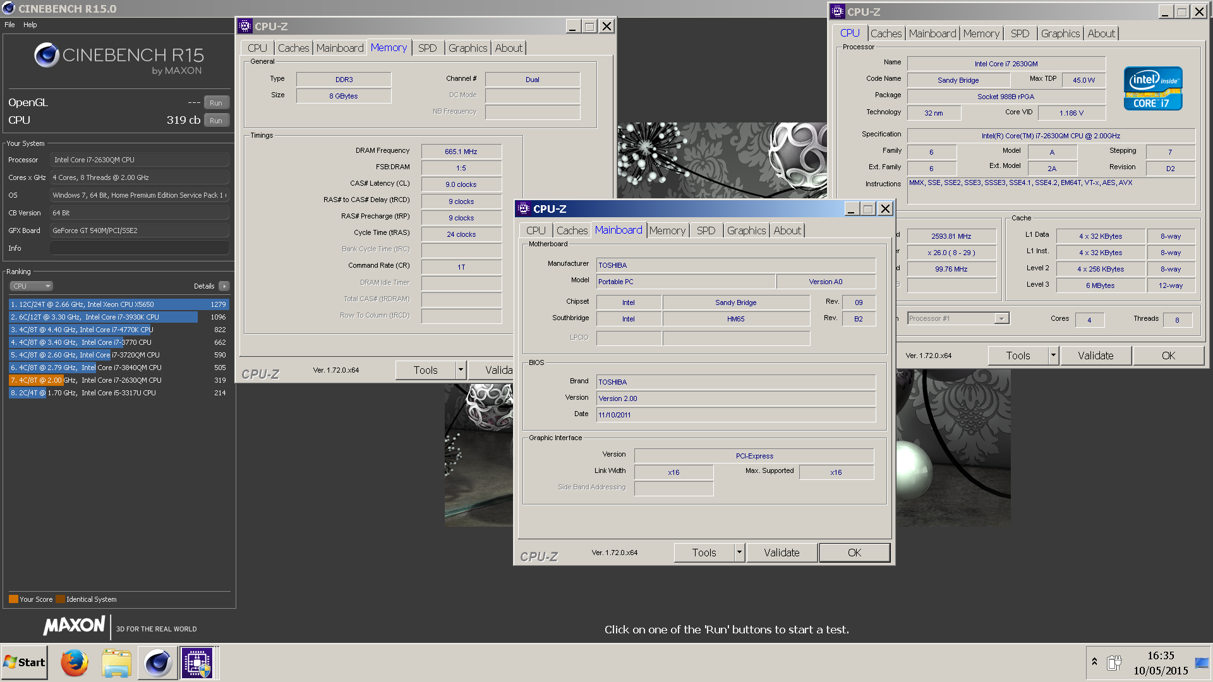Open the Help menu in Cinebench
Image resolution: width=1213 pixels, height=682 pixels.
click(x=30, y=25)
